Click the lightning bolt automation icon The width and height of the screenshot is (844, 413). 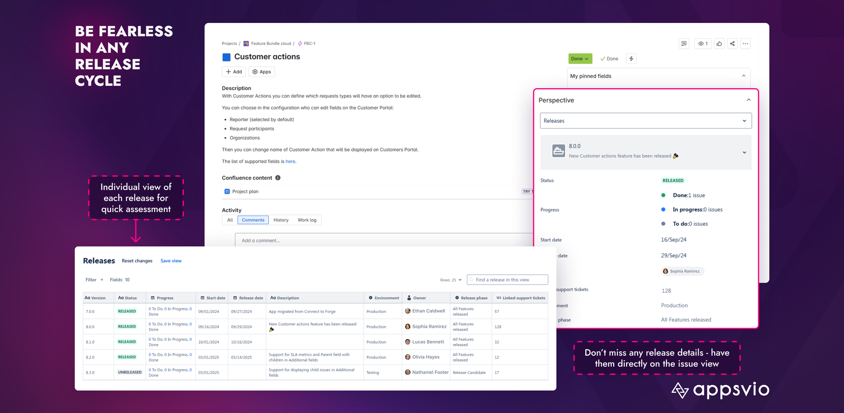coord(631,59)
